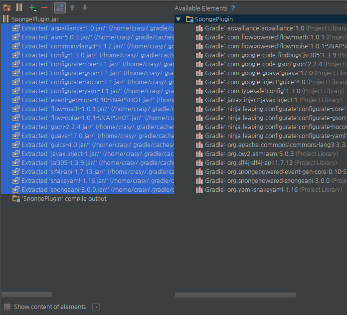Select Gradle: org.yaml:snakeyaml:1.16 library
Screen dimensions: 347x315
click(269, 189)
